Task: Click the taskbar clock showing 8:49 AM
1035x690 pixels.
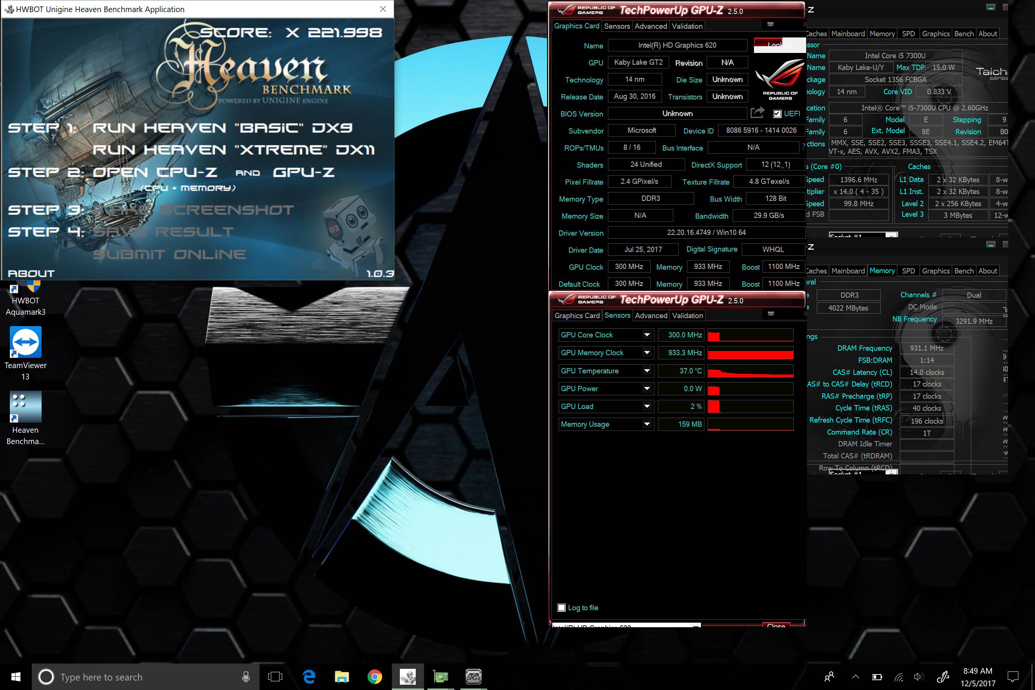Action: tap(977, 677)
